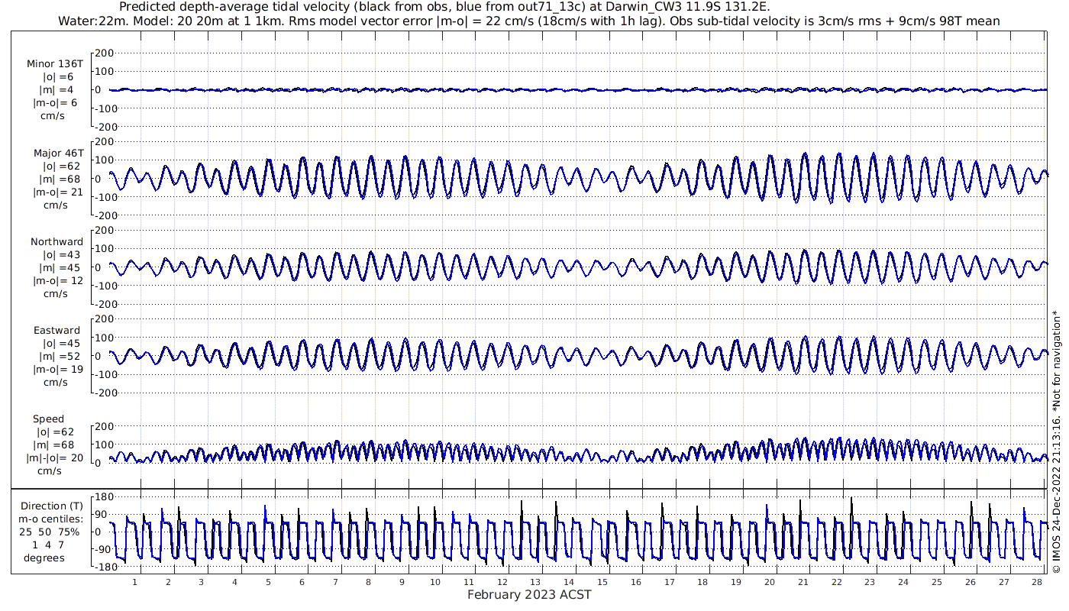1069x611 pixels.
Task: Click the chart title mentioning Darwin_CW3
Action: point(445,7)
